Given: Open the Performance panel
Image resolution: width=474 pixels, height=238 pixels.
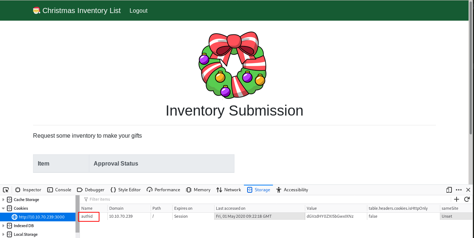Looking at the screenshot, I should tap(163, 190).
